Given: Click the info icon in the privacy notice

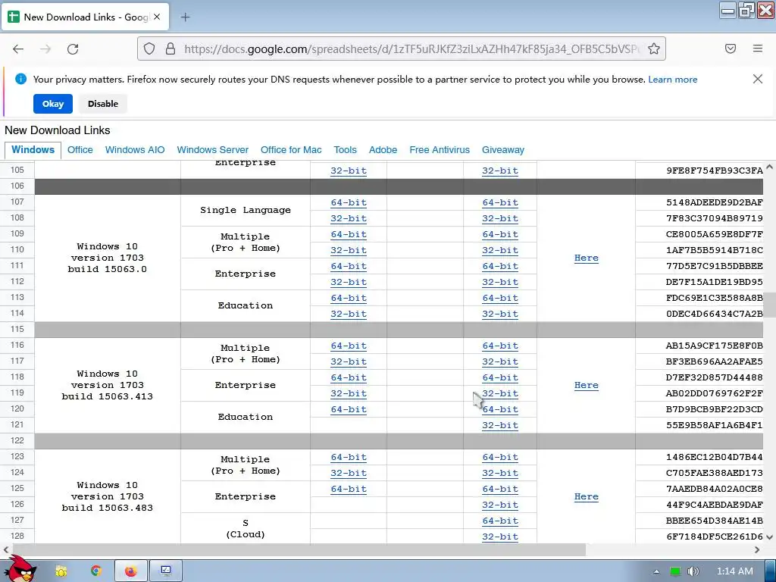Looking at the screenshot, I should (20, 79).
